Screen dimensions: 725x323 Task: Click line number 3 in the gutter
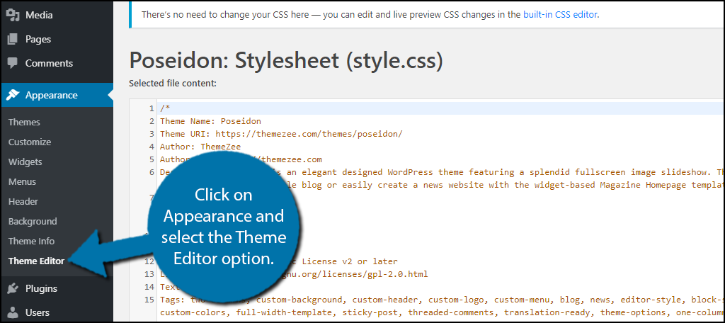click(x=152, y=134)
